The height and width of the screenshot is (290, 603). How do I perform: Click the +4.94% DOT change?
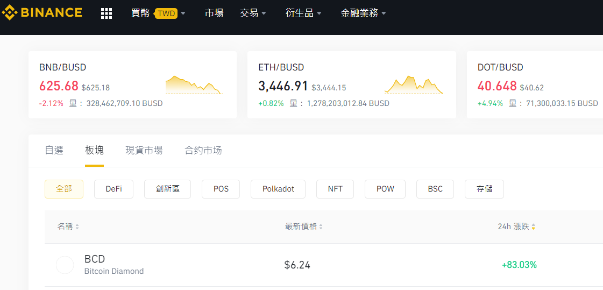491,103
